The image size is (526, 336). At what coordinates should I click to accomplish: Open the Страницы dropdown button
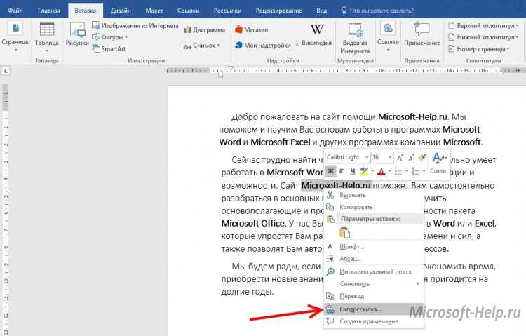point(15,37)
